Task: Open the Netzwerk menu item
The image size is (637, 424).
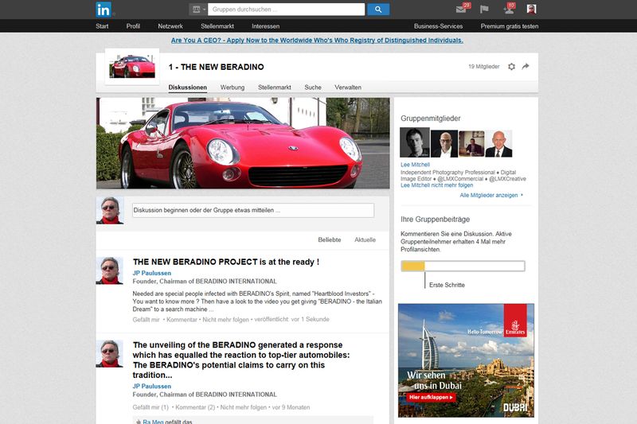Action: click(170, 26)
